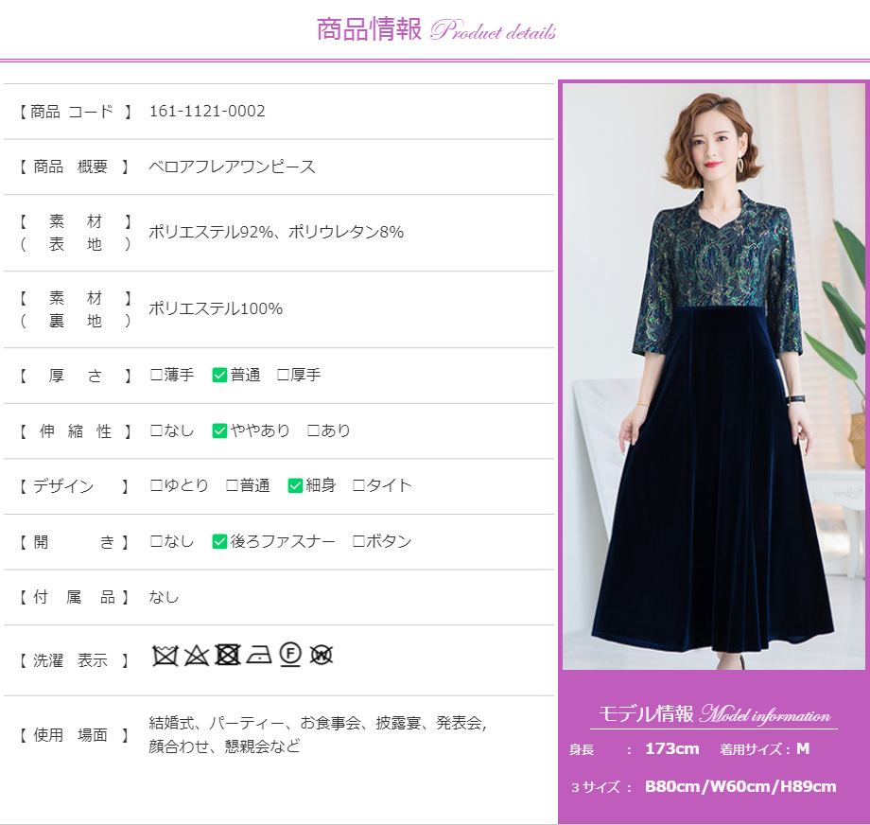Click the do-not-bleach crossed triangle symbol
The image size is (870, 825).
click(x=196, y=656)
